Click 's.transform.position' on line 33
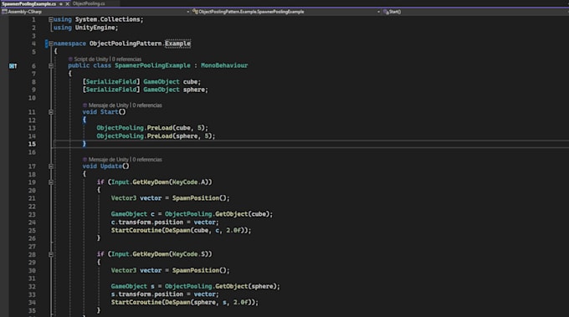 point(147,294)
